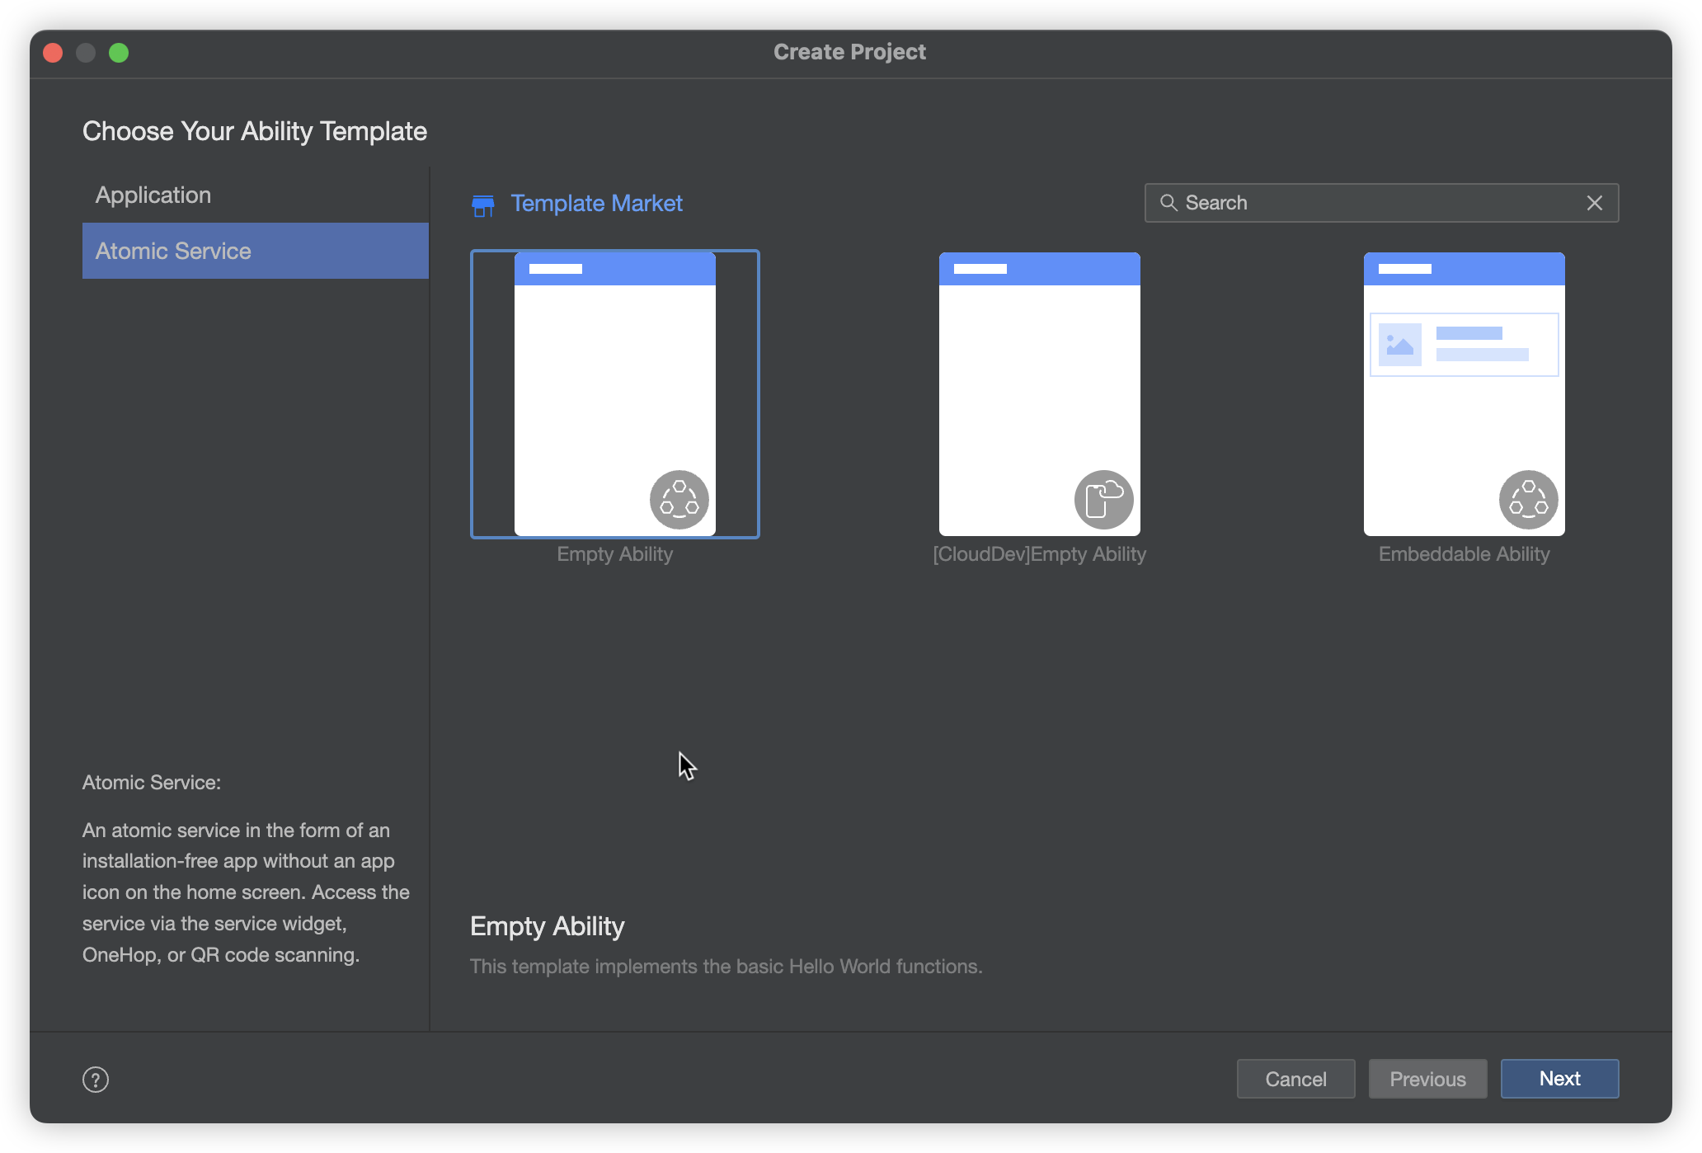This screenshot has width=1702, height=1153.
Task: Click the 'Embeddable Ability' label
Action: 1464,554
